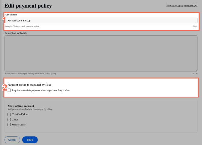The height and width of the screenshot is (145, 202).
Task: Click the Policy name text field
Action: tap(101, 20)
